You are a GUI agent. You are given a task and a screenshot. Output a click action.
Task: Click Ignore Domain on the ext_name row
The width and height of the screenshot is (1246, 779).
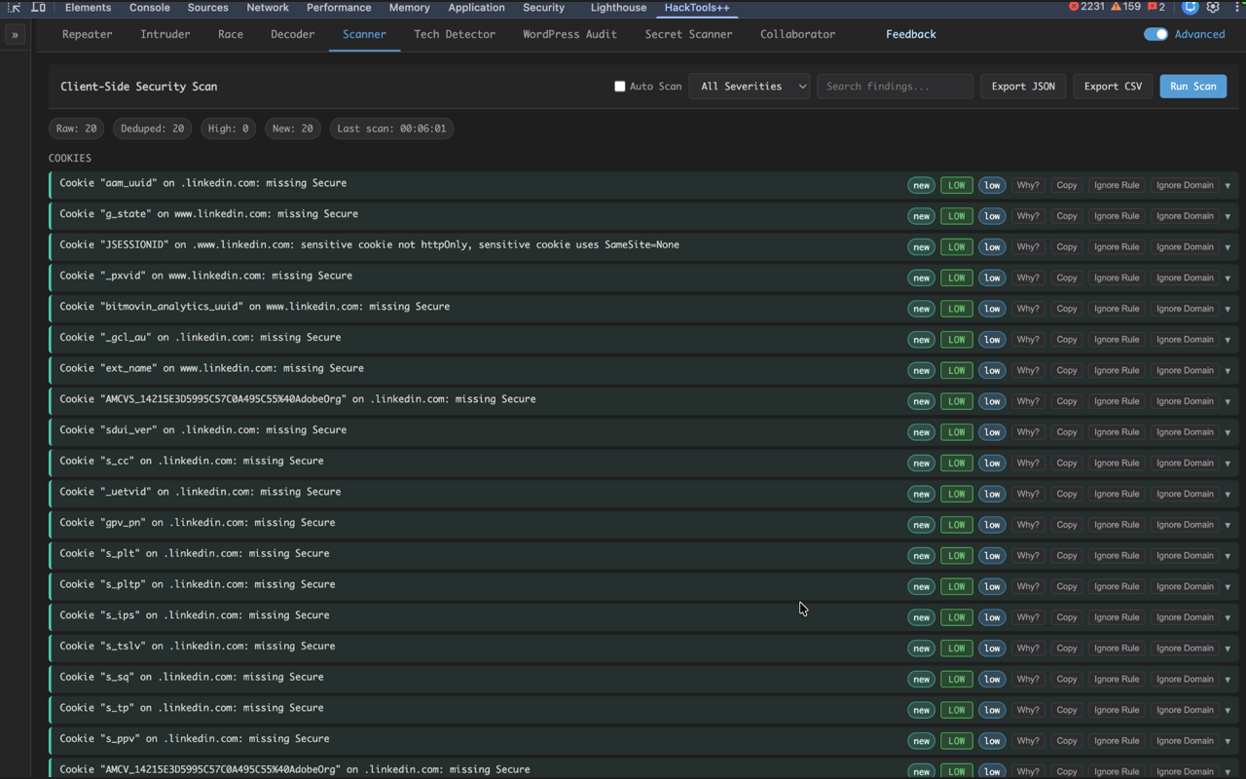click(x=1185, y=370)
